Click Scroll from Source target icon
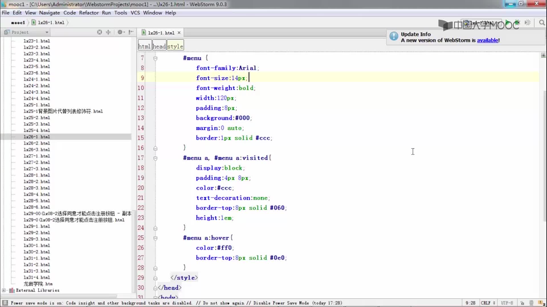Viewport: 547px width, 307px height. pos(99,32)
